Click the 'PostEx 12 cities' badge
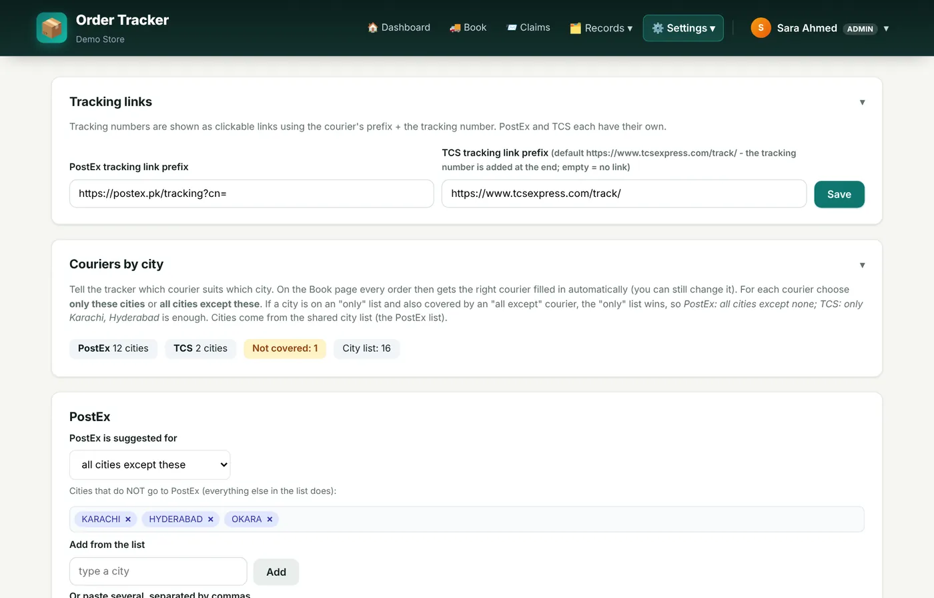Image resolution: width=934 pixels, height=598 pixels. click(x=113, y=348)
